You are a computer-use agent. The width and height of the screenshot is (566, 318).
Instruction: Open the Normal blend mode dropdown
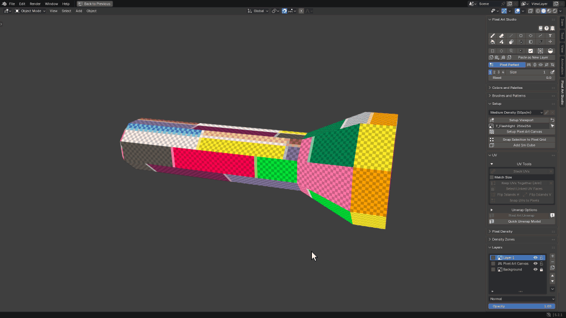coord(522,299)
